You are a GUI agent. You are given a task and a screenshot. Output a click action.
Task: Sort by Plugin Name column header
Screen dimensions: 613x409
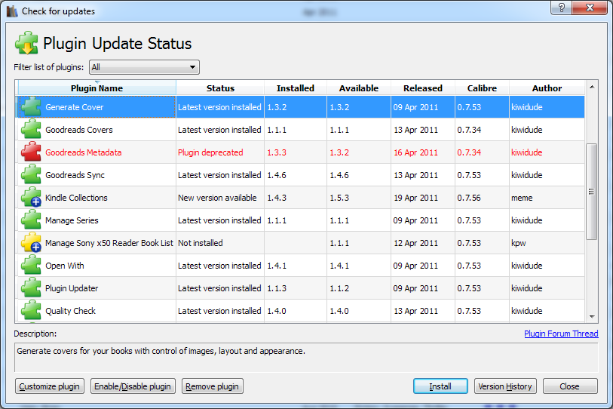pos(97,88)
